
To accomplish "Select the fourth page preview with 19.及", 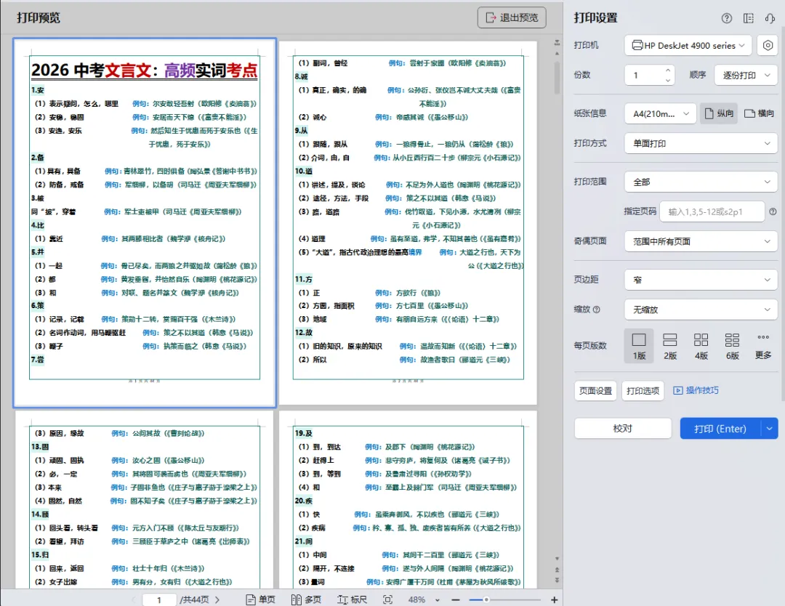I will coord(408,501).
